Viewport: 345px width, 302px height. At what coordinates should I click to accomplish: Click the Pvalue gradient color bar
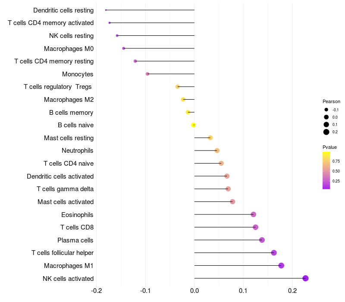click(x=326, y=170)
